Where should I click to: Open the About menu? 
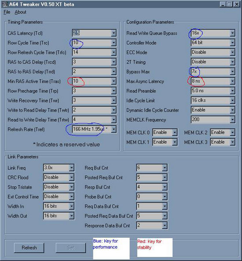(x=20, y=12)
